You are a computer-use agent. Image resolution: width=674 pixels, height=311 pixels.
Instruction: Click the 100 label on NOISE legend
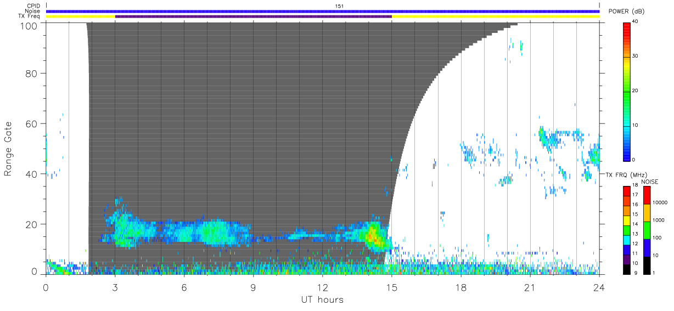[x=658, y=238]
